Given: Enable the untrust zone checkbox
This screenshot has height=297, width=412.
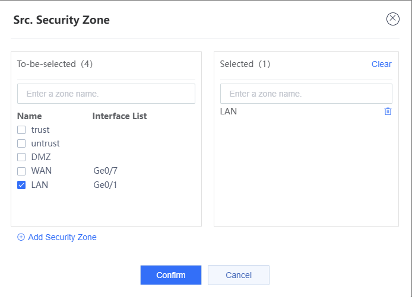Looking at the screenshot, I should pyautogui.click(x=21, y=143).
